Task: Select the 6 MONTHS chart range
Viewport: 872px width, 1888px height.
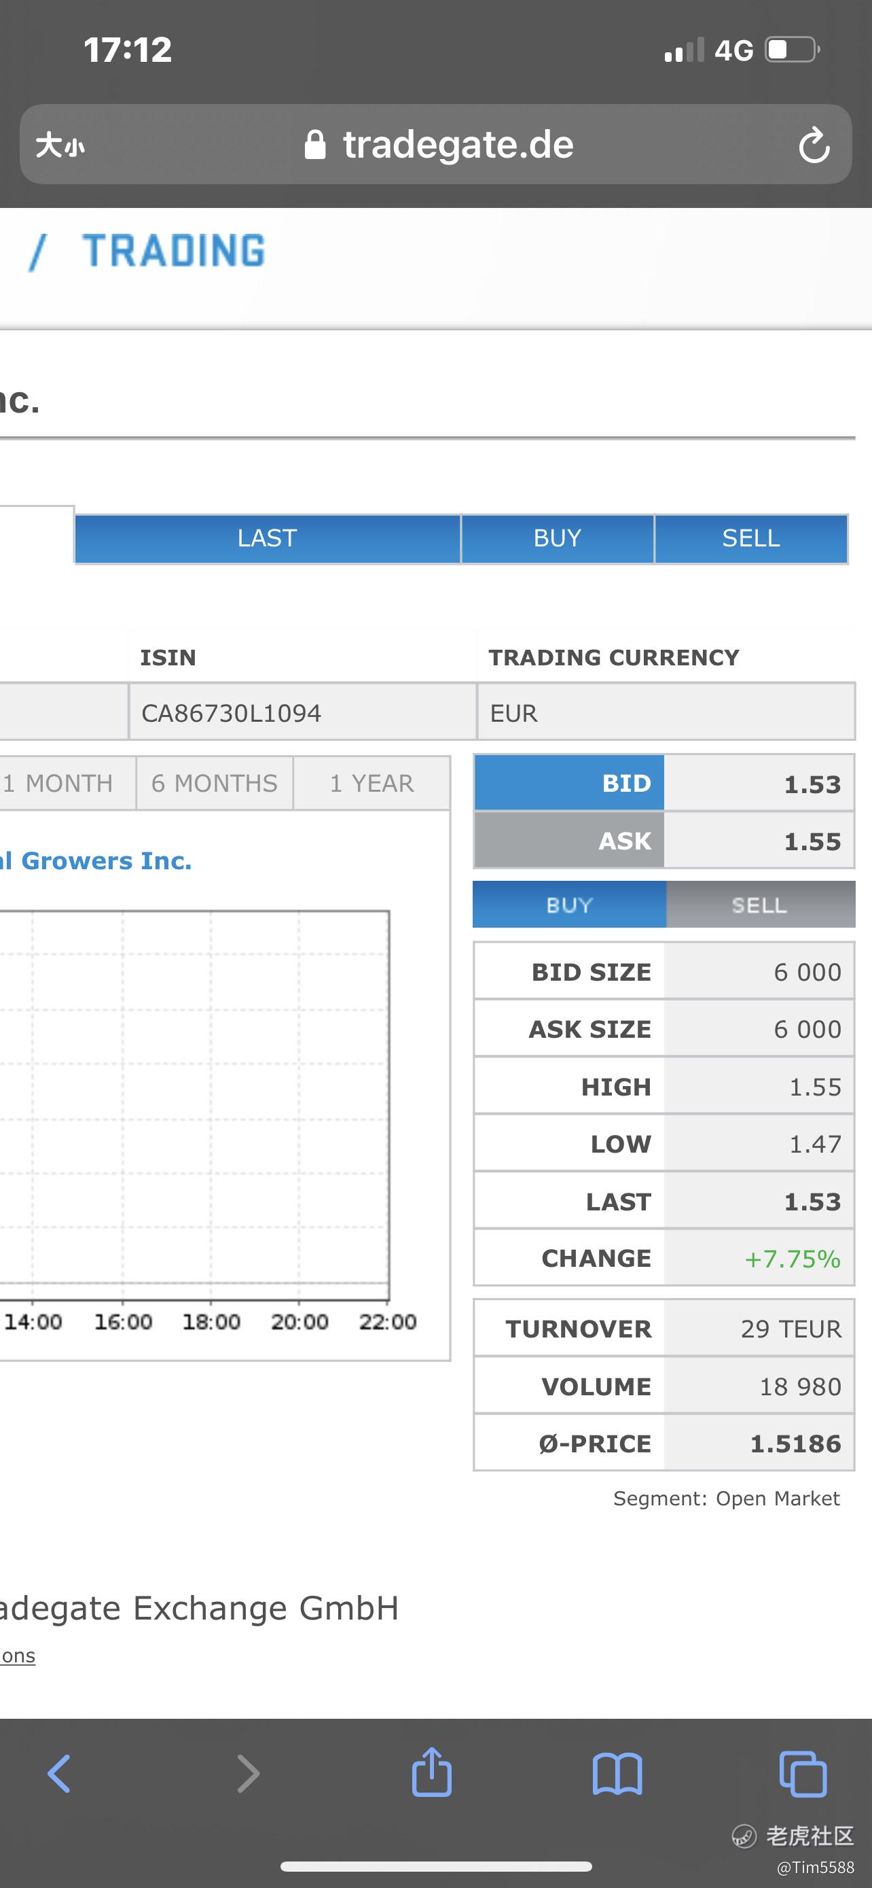Action: [215, 784]
